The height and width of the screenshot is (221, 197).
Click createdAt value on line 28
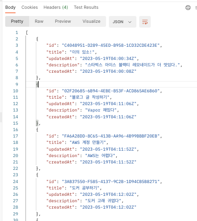point(108,207)
